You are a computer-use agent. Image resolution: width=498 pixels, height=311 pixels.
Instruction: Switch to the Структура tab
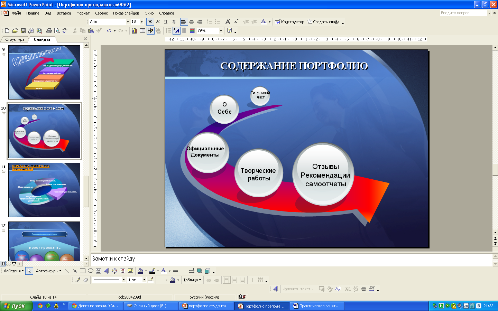(x=15, y=39)
